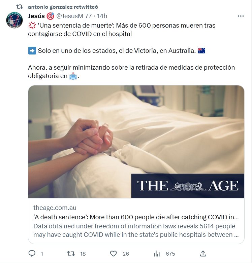The image size is (252, 263).
Task: Open 'A death sentence' article headline
Action: click(136, 217)
